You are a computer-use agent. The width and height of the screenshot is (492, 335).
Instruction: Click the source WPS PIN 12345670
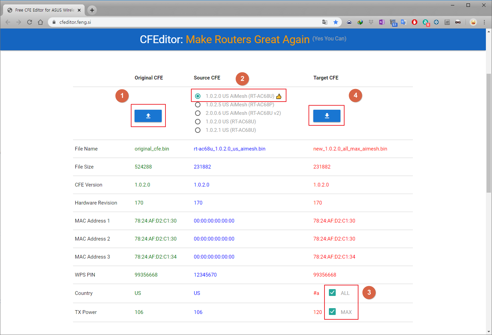tap(205, 275)
